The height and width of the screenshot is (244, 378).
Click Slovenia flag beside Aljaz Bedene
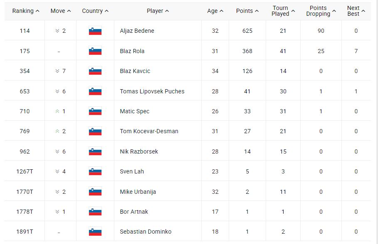(x=95, y=31)
